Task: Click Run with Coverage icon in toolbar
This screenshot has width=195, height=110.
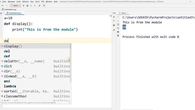Action: 31,5
